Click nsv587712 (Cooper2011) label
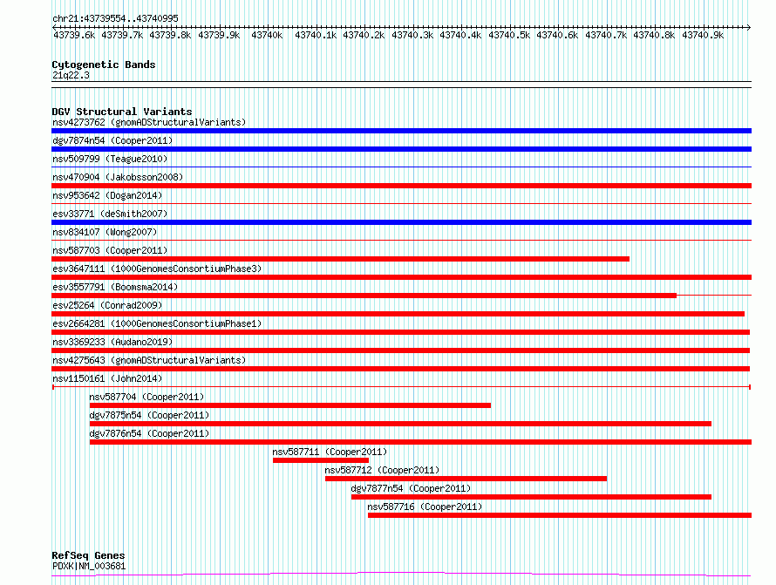Screen dimensions: 776x585 pos(382,470)
